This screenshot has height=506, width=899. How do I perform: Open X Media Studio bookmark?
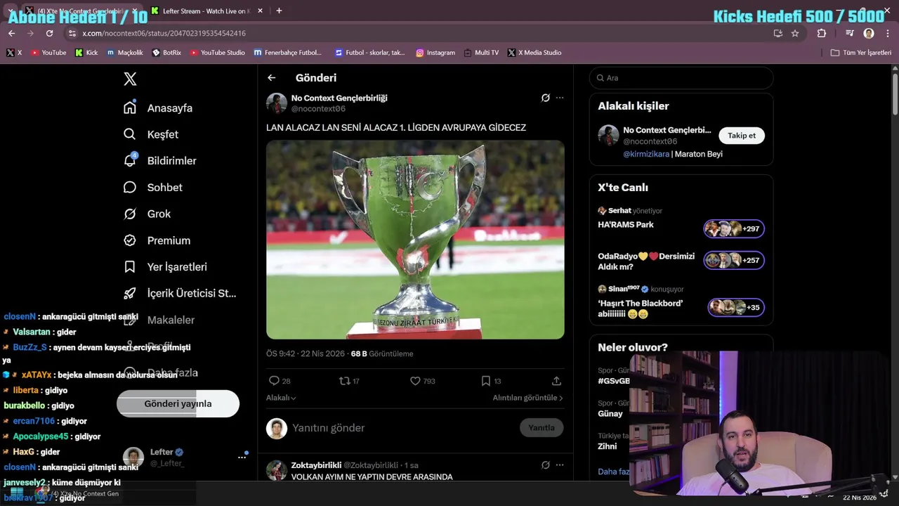[x=534, y=53]
